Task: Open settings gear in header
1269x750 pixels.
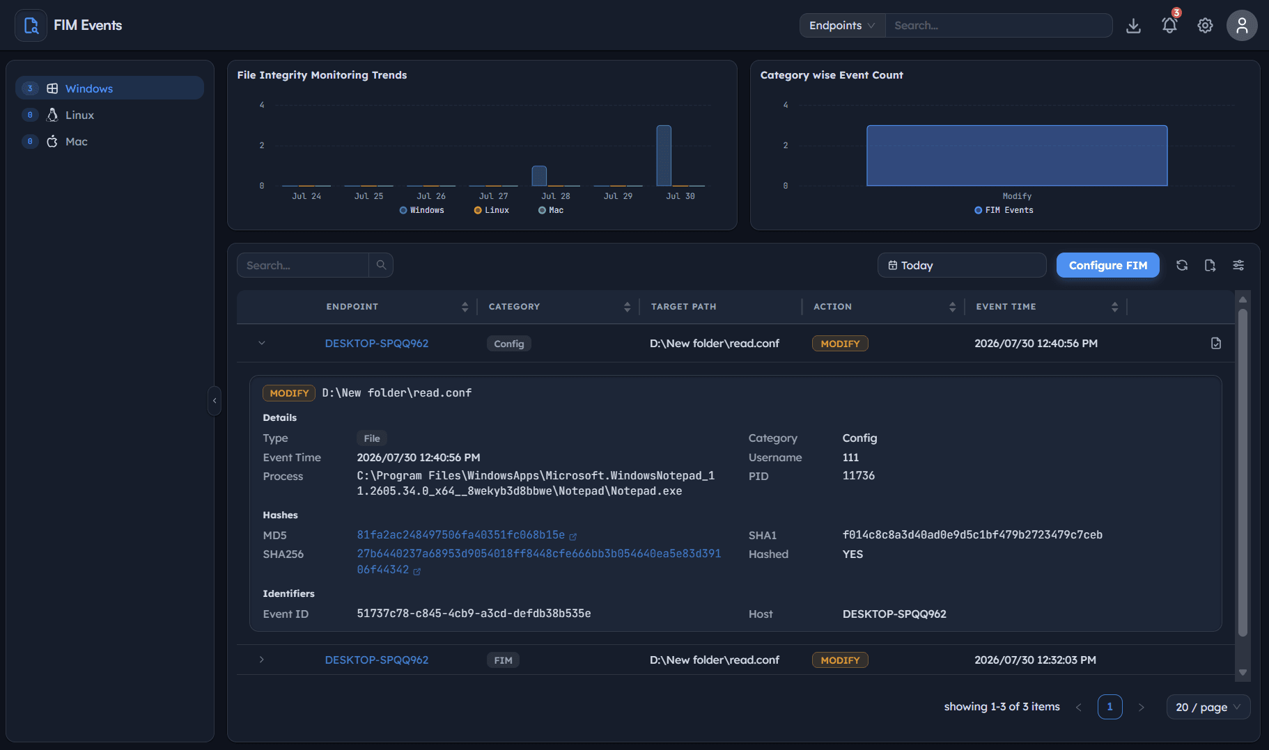Action: 1205,26
